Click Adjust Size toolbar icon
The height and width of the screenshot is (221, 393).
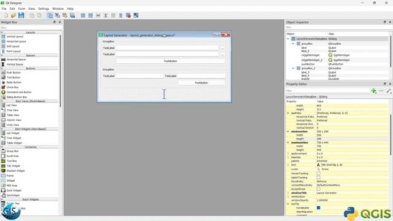[x=136, y=15]
